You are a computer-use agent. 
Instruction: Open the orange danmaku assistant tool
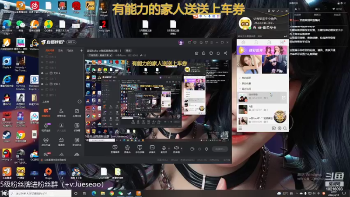pyautogui.click(x=46, y=113)
